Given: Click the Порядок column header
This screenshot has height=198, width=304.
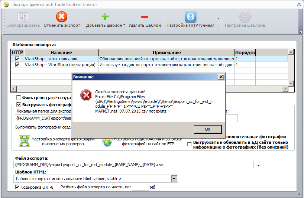Looking at the screenshot, I should click(x=245, y=52).
